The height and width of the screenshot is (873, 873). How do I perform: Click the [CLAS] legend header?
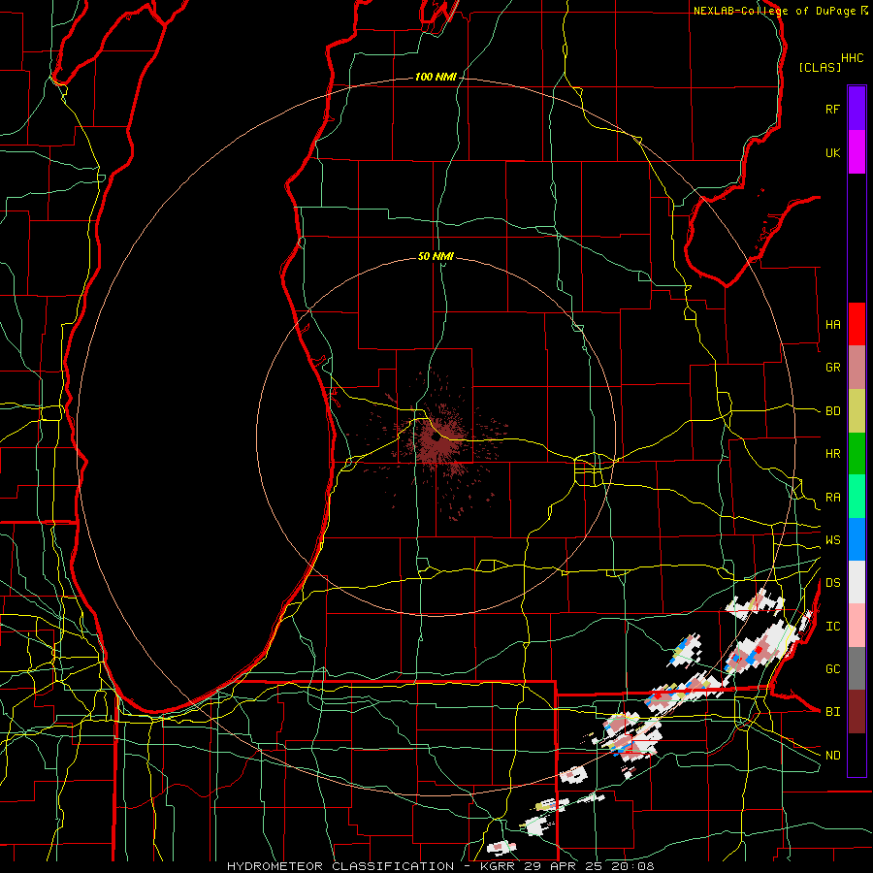(820, 67)
